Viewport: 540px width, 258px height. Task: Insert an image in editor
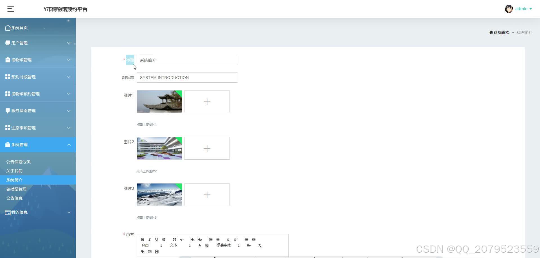(x=150, y=252)
